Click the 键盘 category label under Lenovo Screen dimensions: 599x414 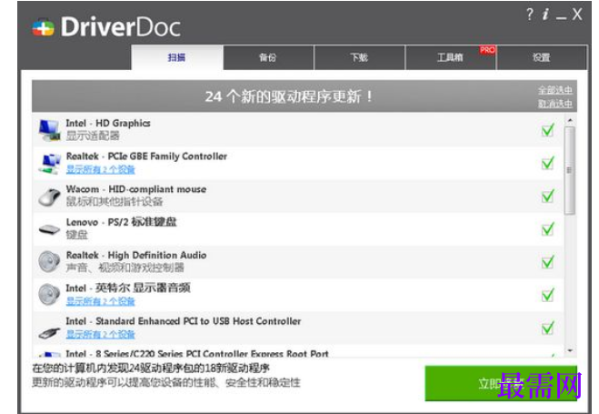(x=76, y=235)
